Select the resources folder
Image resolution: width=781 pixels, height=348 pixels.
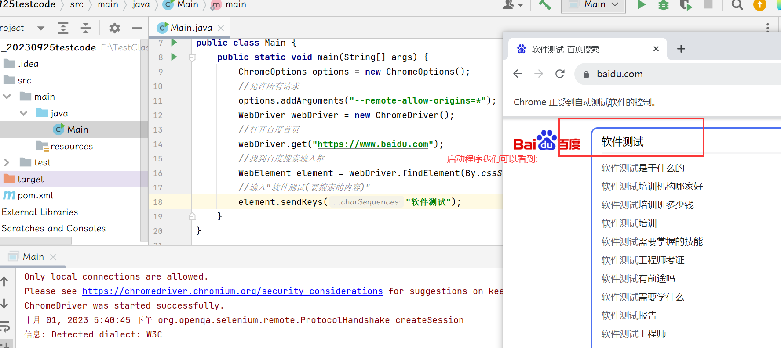(65, 146)
